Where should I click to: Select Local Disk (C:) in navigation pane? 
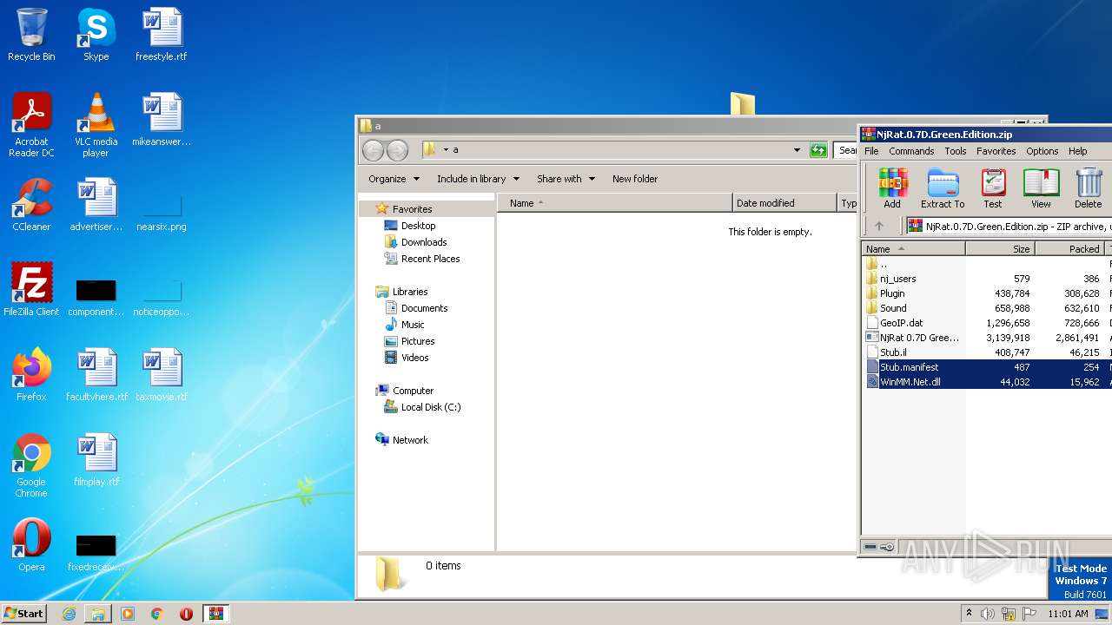pyautogui.click(x=422, y=407)
